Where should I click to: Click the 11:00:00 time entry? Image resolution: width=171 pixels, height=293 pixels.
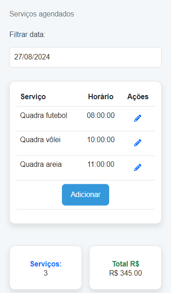(x=101, y=164)
